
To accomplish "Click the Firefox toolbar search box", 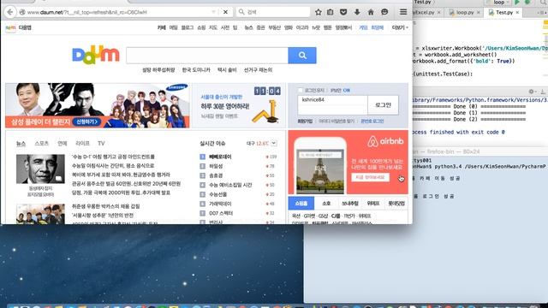I will coord(273,12).
